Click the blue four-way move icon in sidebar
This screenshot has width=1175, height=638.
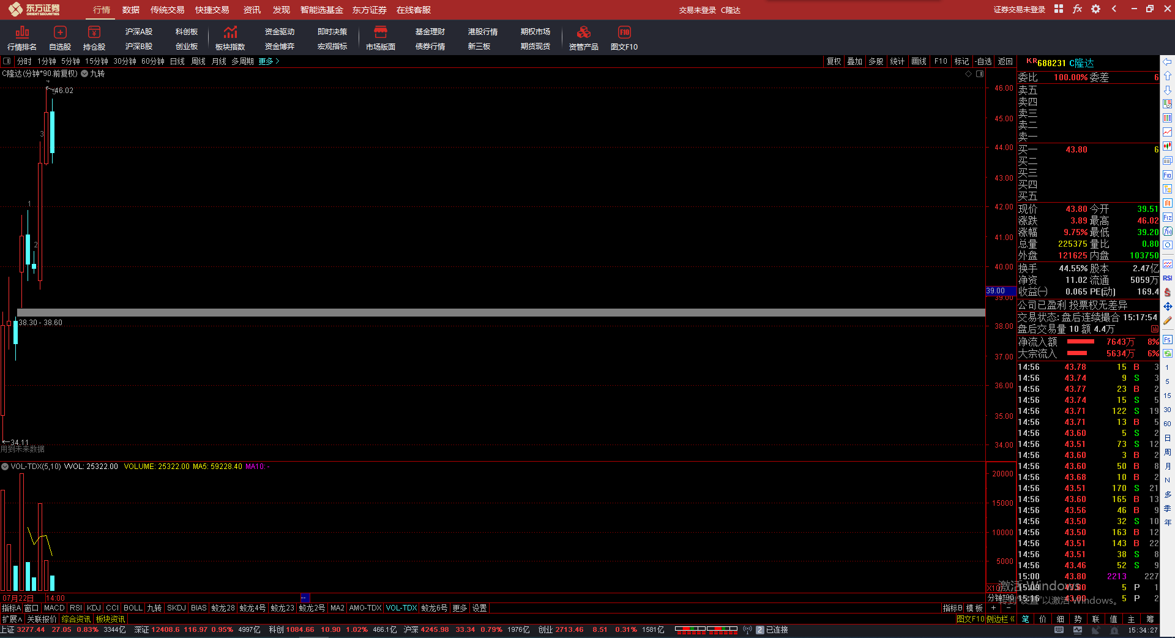[x=1168, y=306]
